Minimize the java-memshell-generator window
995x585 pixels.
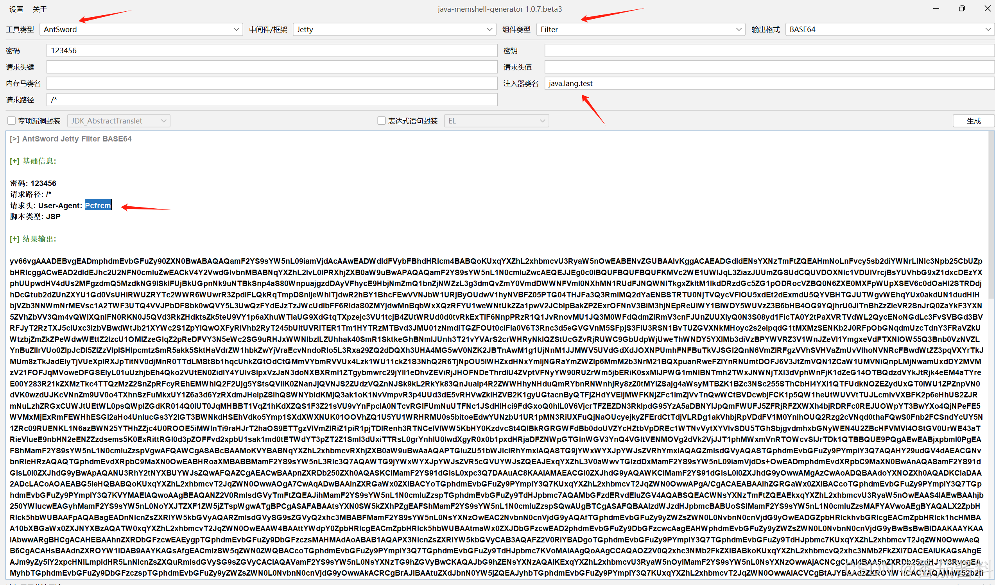(936, 9)
